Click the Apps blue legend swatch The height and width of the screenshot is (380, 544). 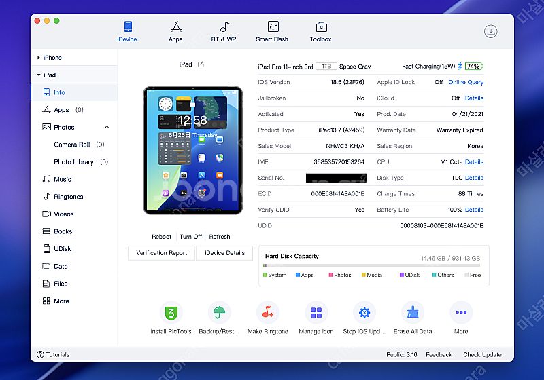(298, 275)
